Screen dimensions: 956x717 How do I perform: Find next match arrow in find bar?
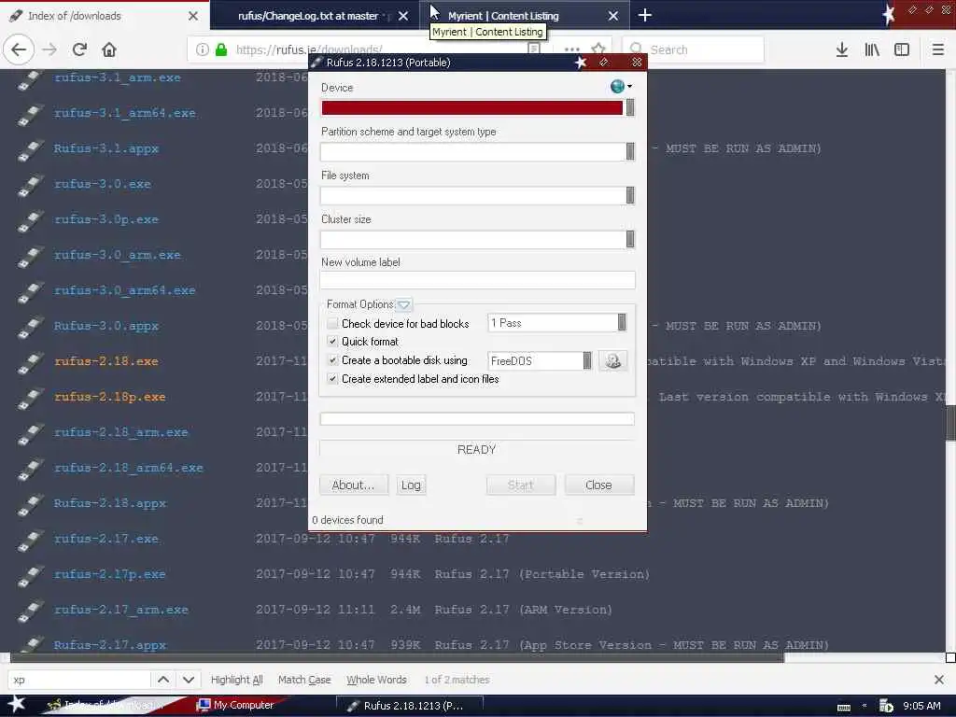pyautogui.click(x=189, y=680)
